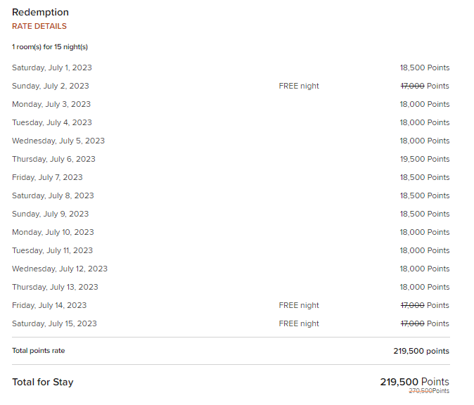Viewport: 474px width, 405px height.
Task: Click the Monday, July 10, 2023 date
Action: [53, 233]
